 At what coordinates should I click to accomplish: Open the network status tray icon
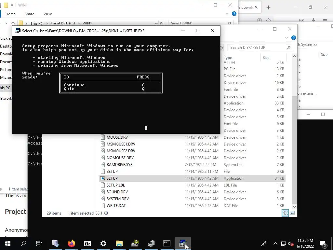tap(283, 243)
